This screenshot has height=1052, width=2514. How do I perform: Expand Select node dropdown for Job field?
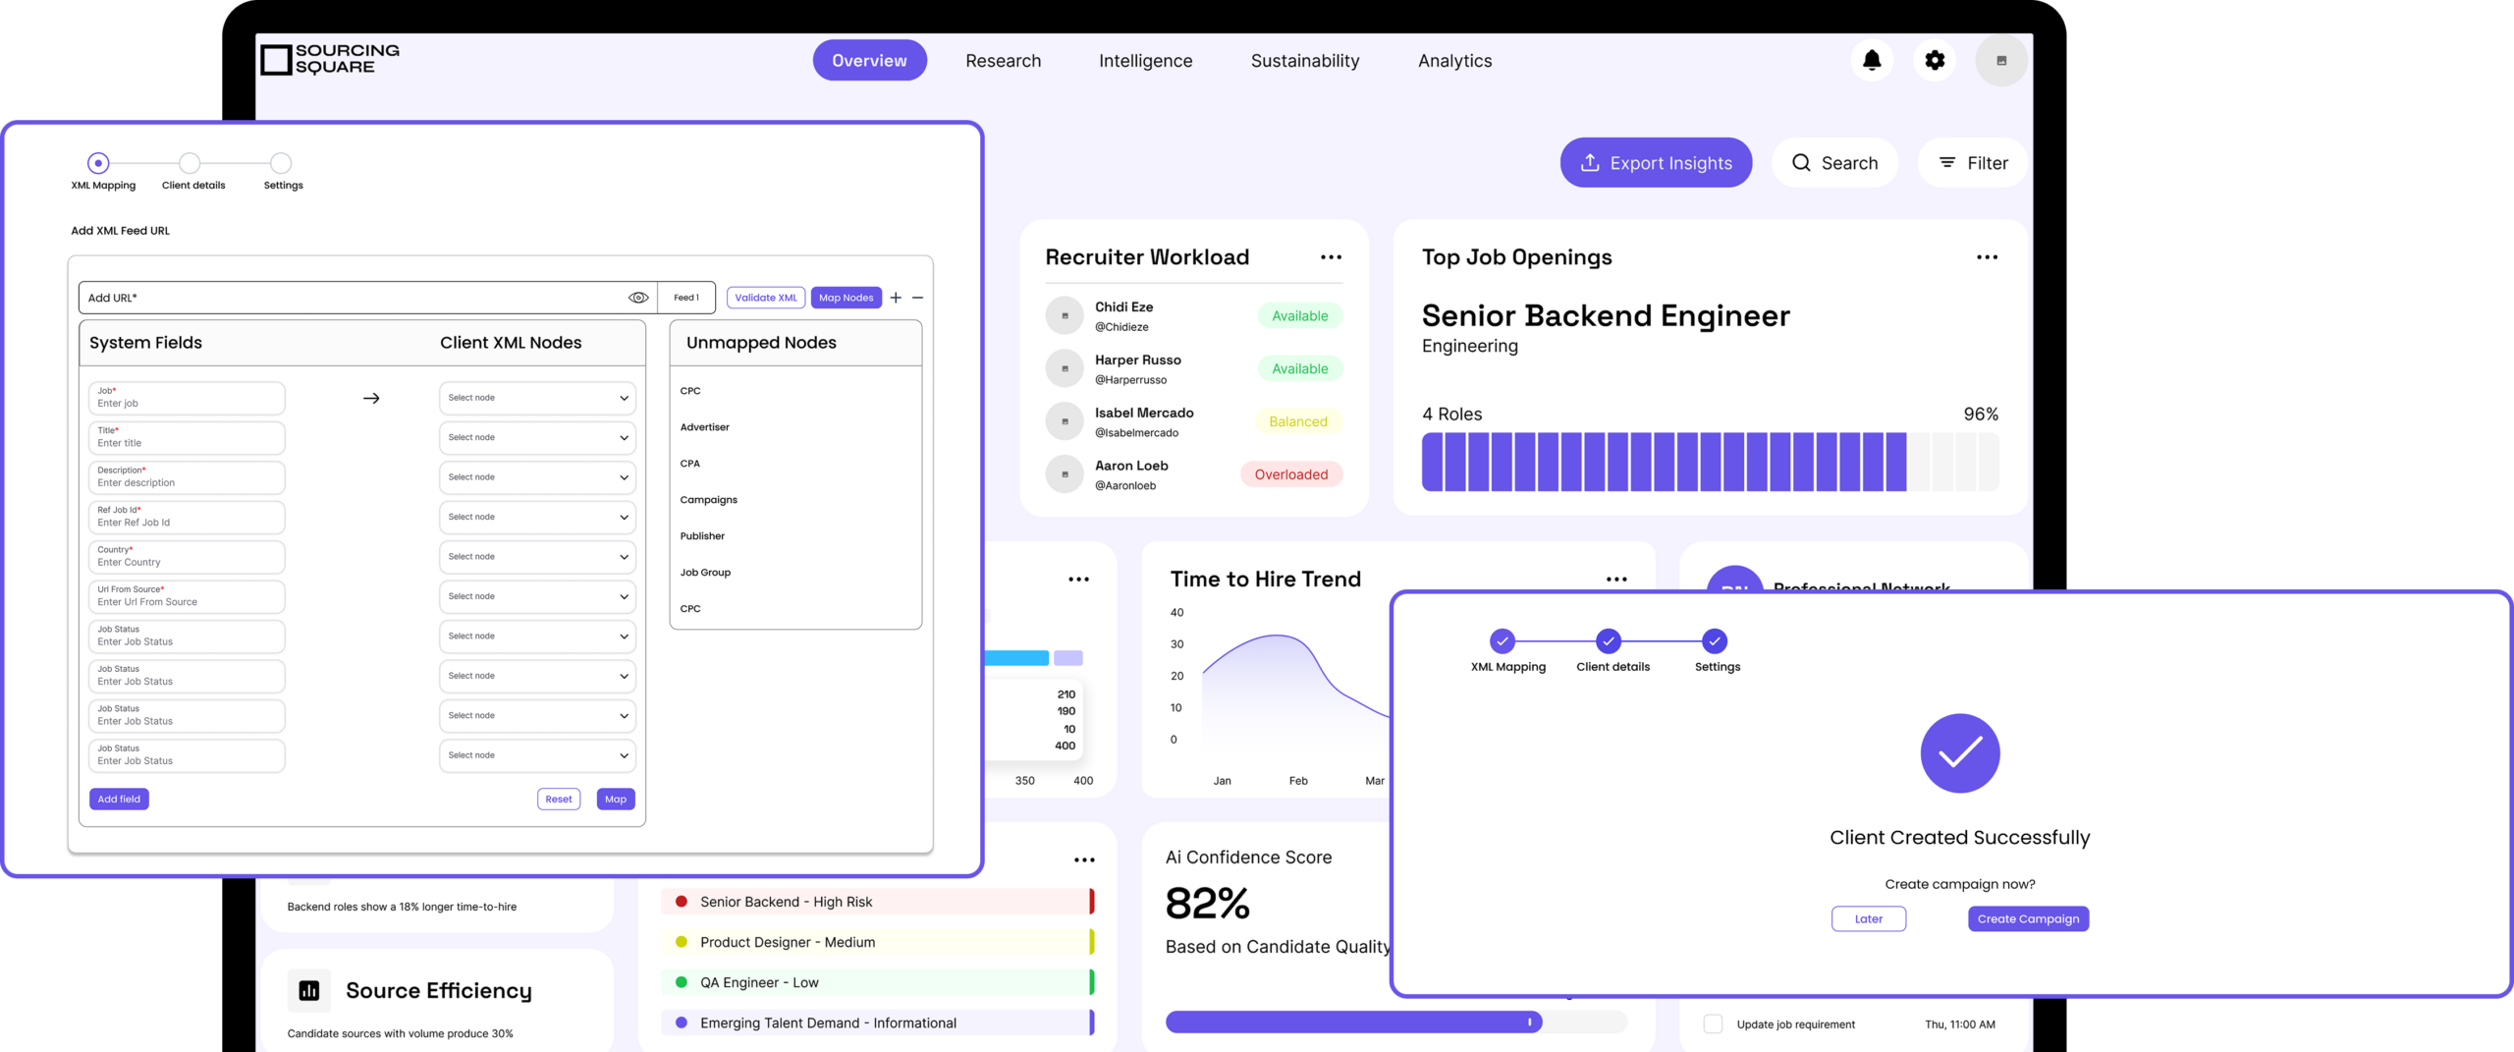(537, 398)
